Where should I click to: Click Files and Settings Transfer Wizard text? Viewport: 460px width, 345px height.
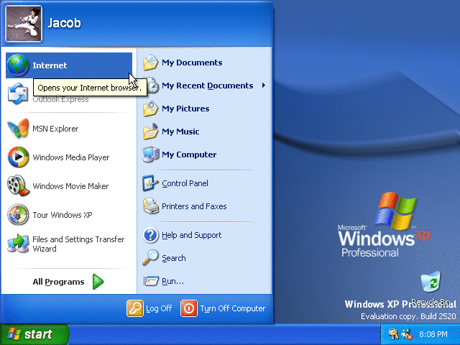pos(78,244)
